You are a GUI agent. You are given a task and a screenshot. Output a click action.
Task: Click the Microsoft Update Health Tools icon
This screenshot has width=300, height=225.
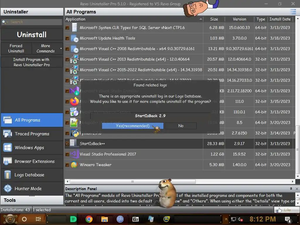click(x=74, y=38)
